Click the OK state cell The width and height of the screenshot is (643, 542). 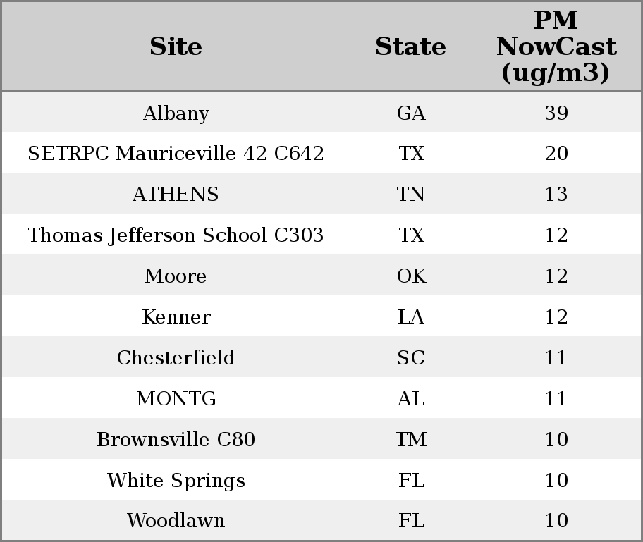(x=411, y=276)
